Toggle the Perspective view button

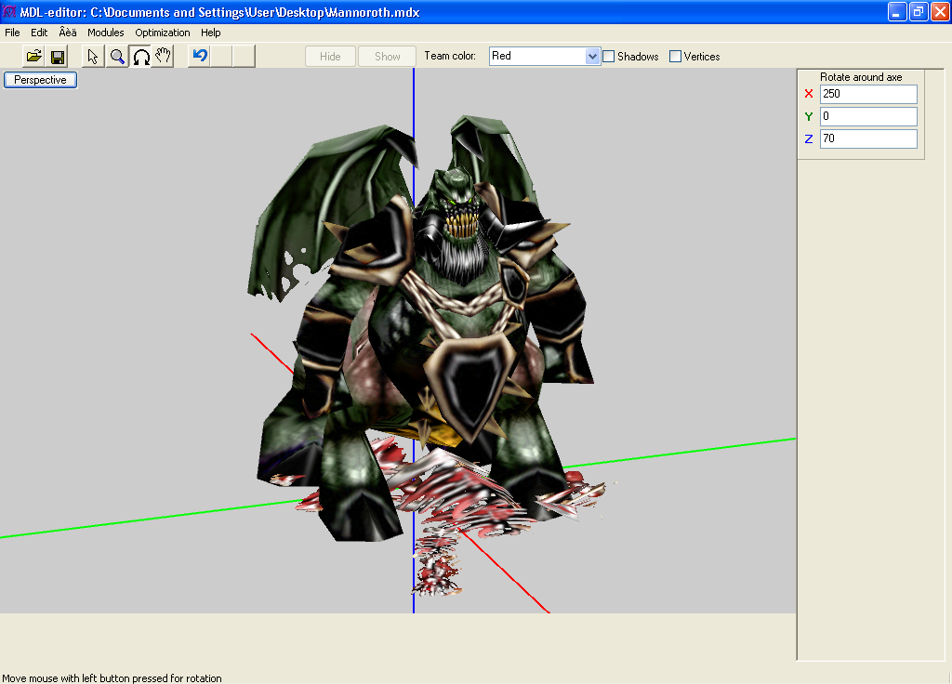pos(40,80)
